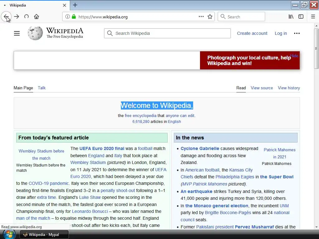Open man of the match link

[x=33, y=218]
